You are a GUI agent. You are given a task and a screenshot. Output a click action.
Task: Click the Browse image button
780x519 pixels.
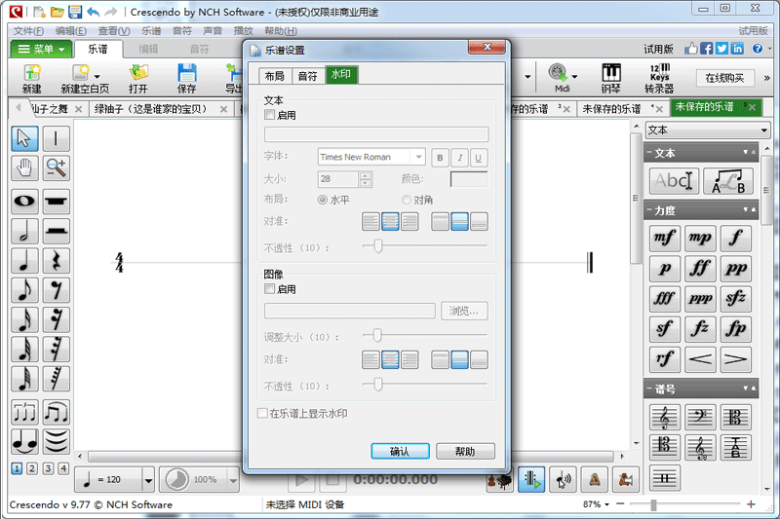pyautogui.click(x=464, y=312)
